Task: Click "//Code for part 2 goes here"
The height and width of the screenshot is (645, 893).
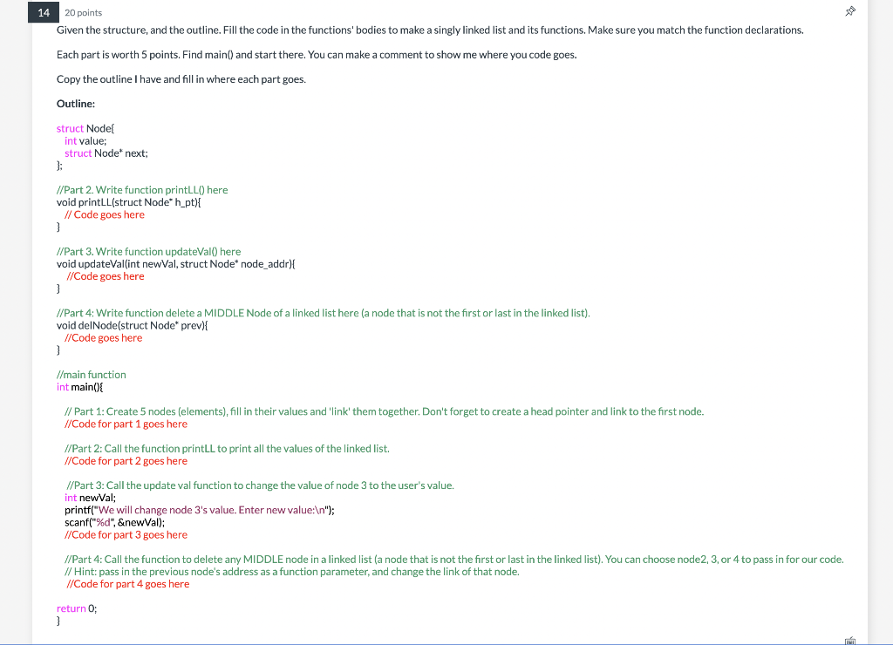Action: click(126, 461)
